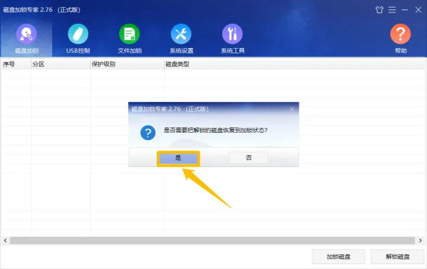Click the 解锁磁盘 button
Viewport: 427px width, 269px height.
tap(397, 257)
